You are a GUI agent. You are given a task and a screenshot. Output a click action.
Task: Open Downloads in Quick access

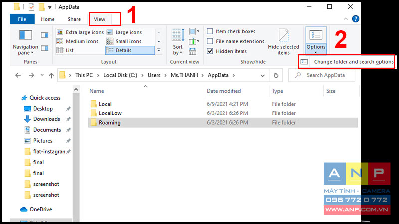click(x=46, y=119)
